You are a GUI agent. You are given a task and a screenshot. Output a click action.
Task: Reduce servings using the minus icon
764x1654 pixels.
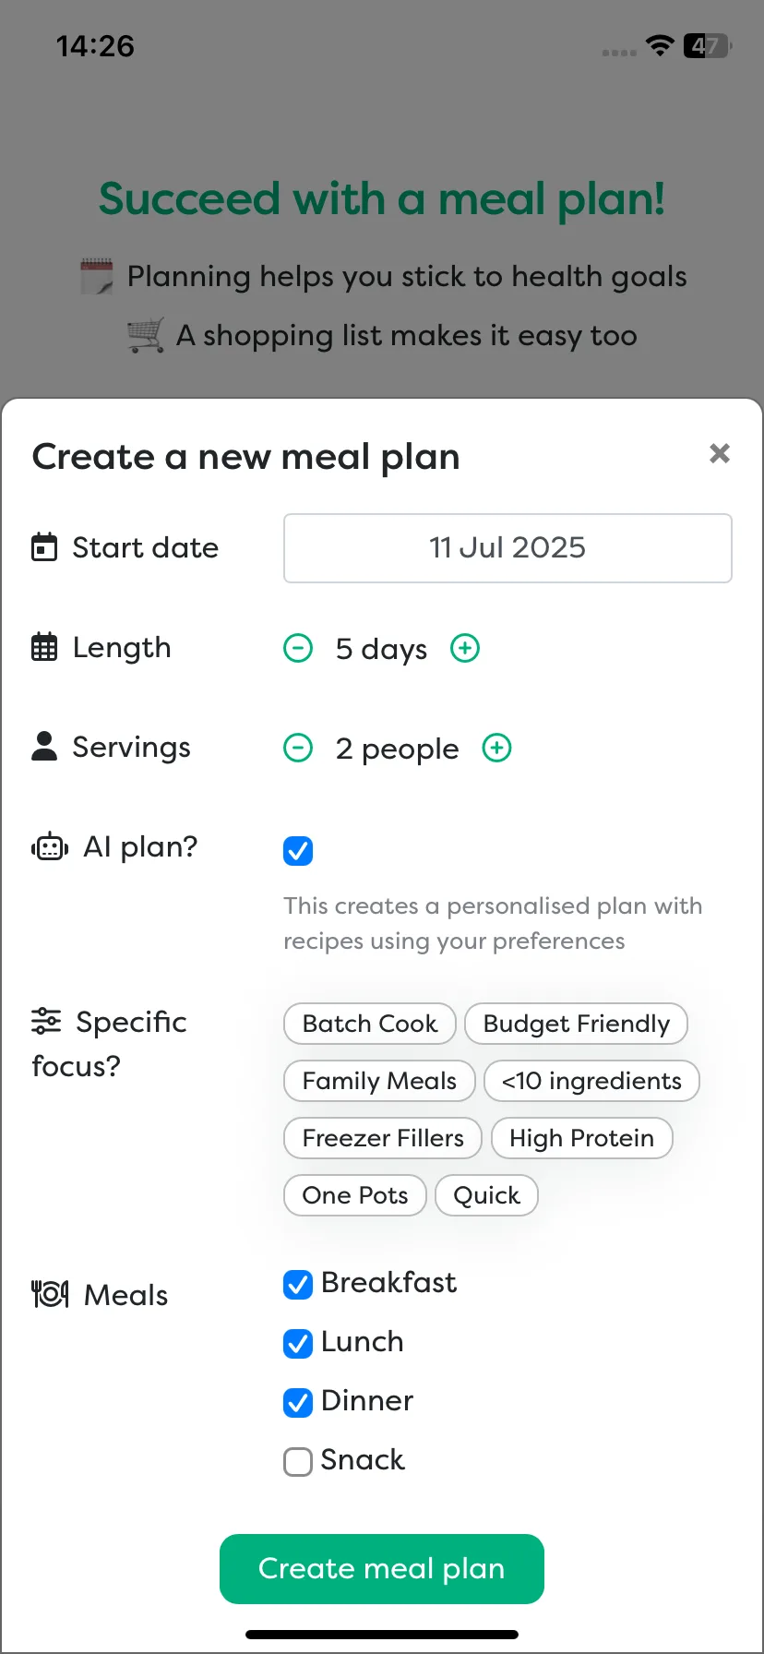click(298, 748)
